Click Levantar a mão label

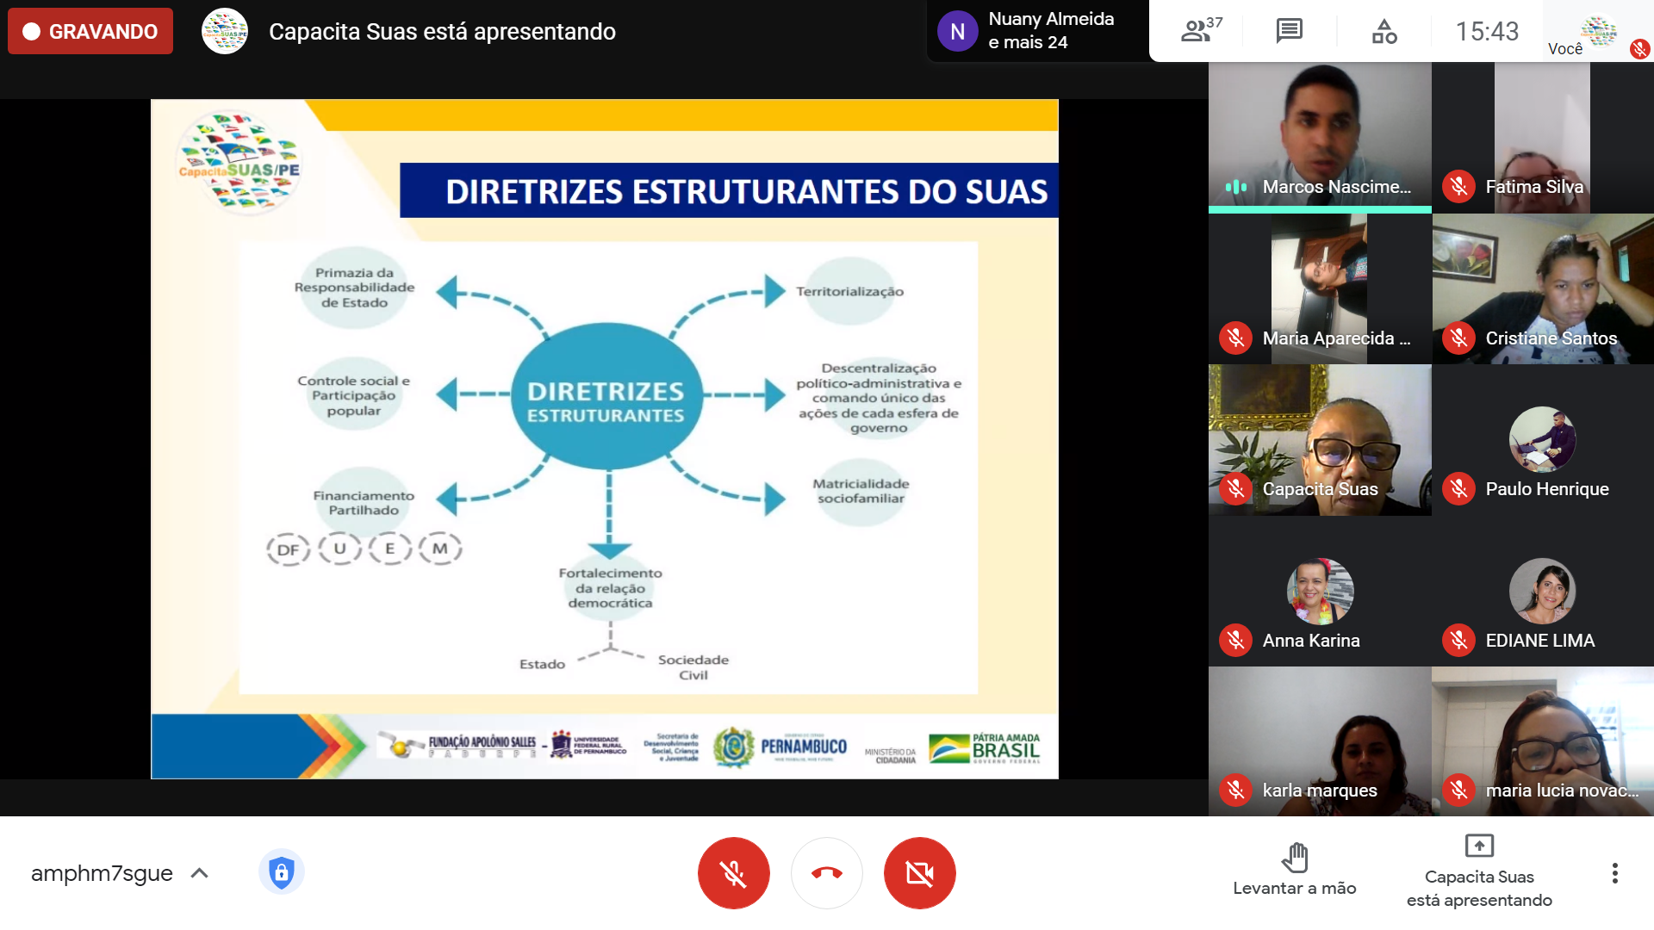(x=1294, y=888)
